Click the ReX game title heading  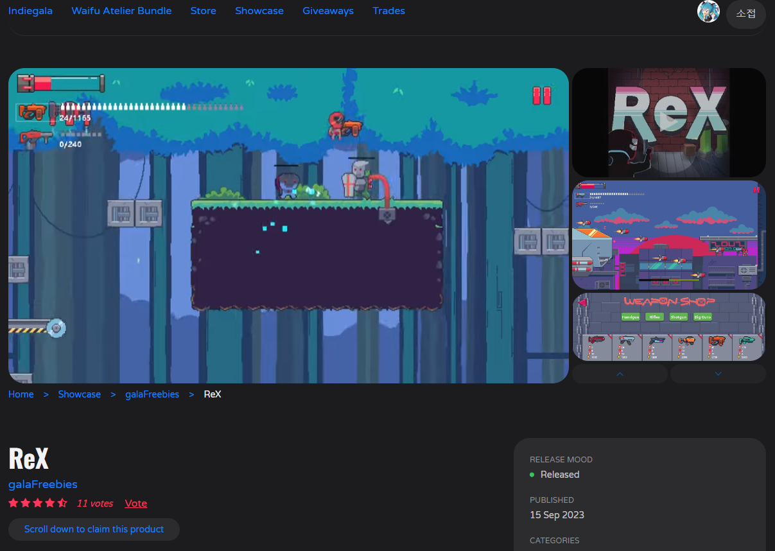(29, 458)
